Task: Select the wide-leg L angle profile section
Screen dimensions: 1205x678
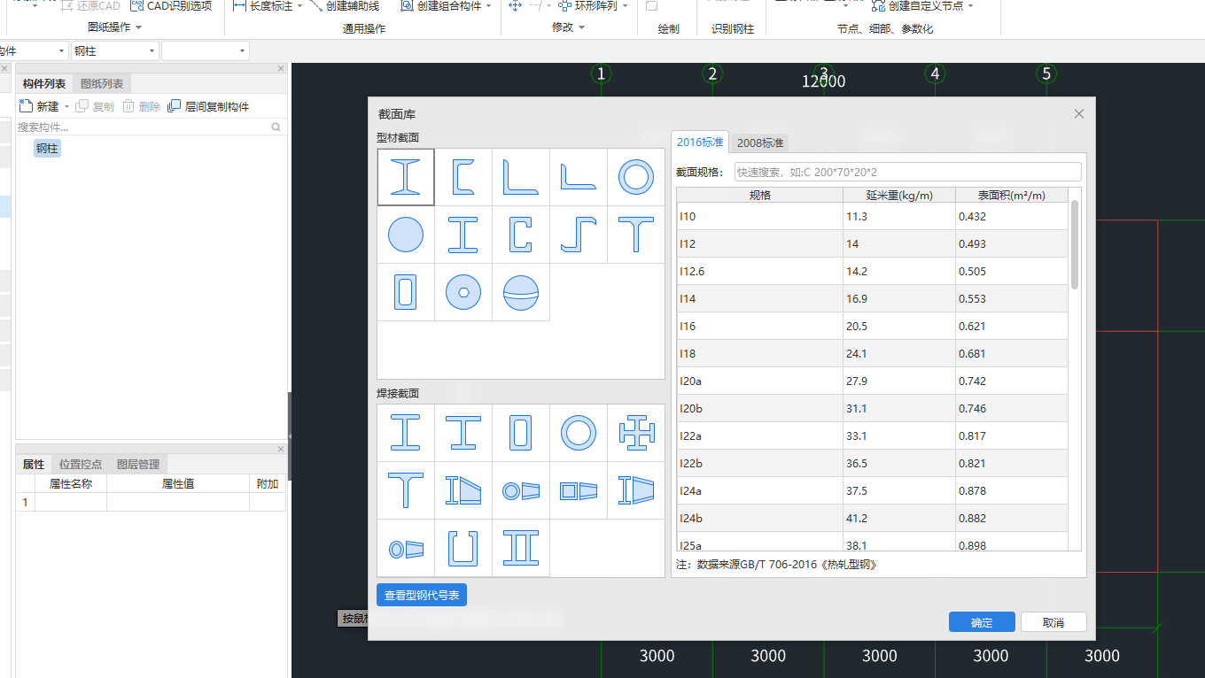Action: point(579,177)
